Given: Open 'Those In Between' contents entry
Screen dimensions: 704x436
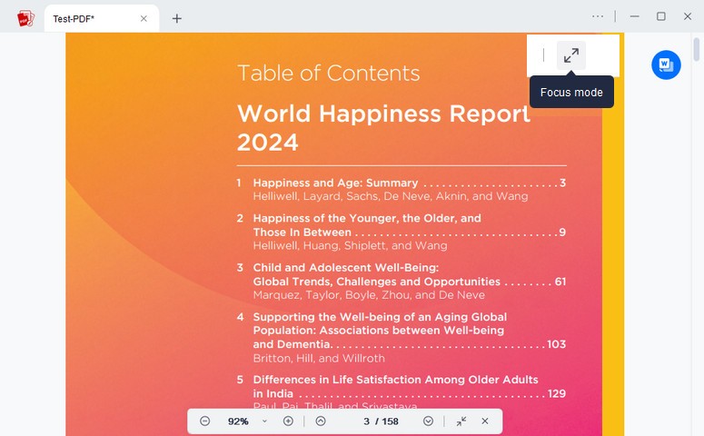Looking at the screenshot, I should [302, 233].
